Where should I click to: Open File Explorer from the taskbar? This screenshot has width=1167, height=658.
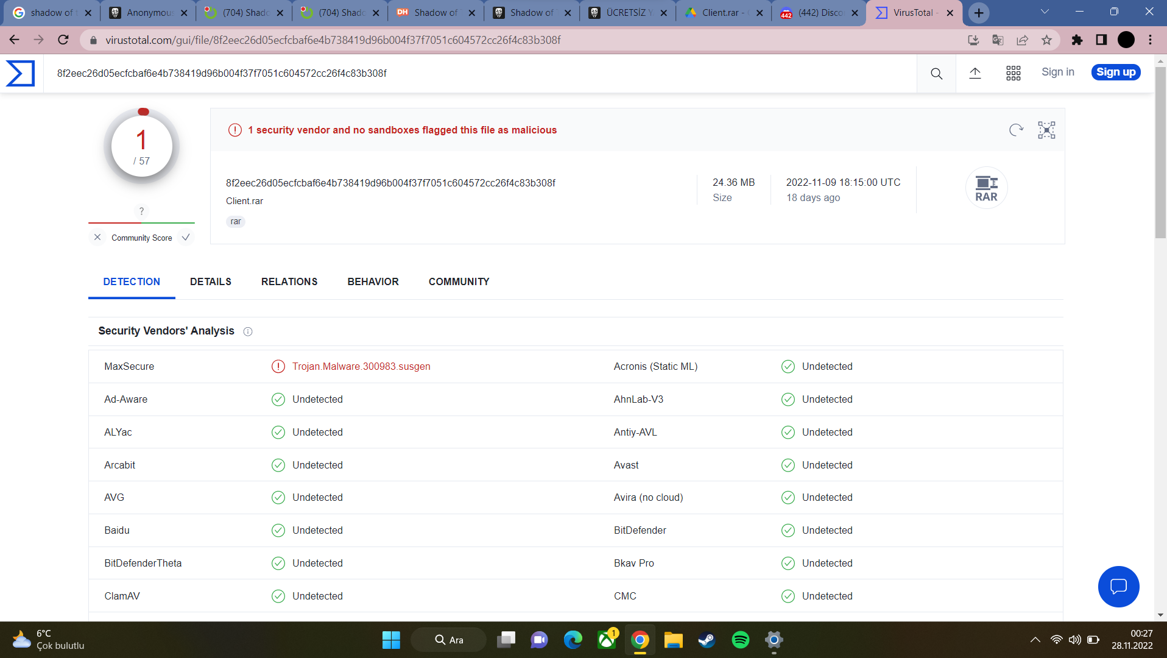pyautogui.click(x=673, y=640)
